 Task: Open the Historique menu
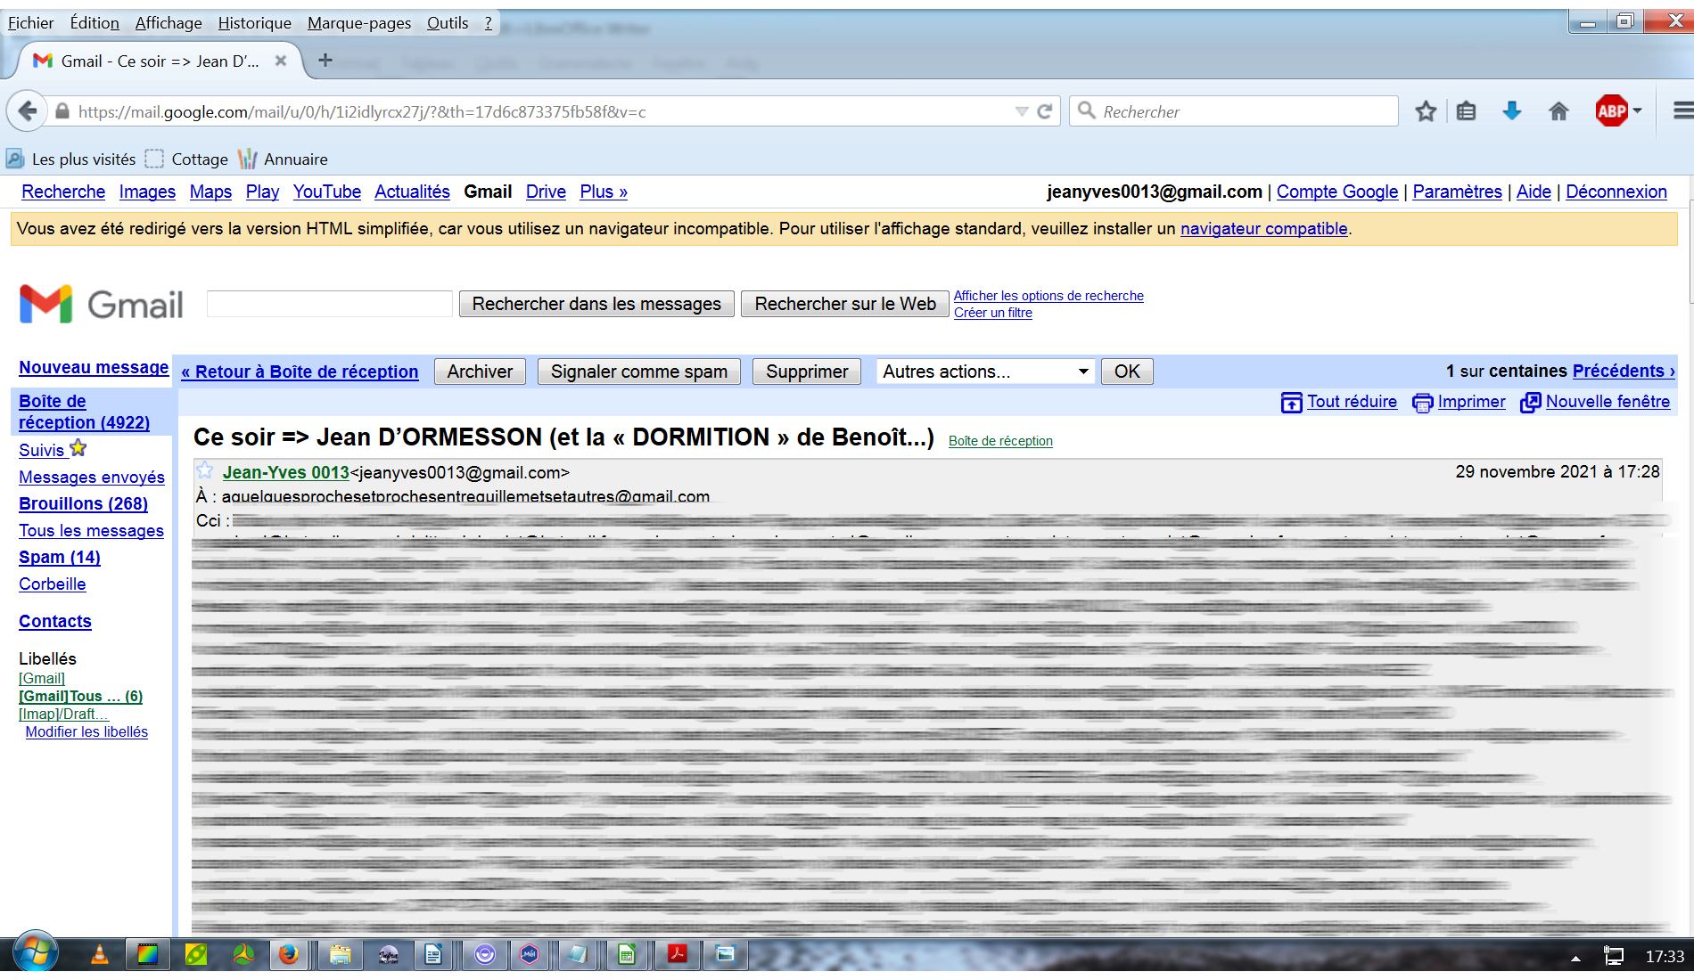click(x=254, y=23)
